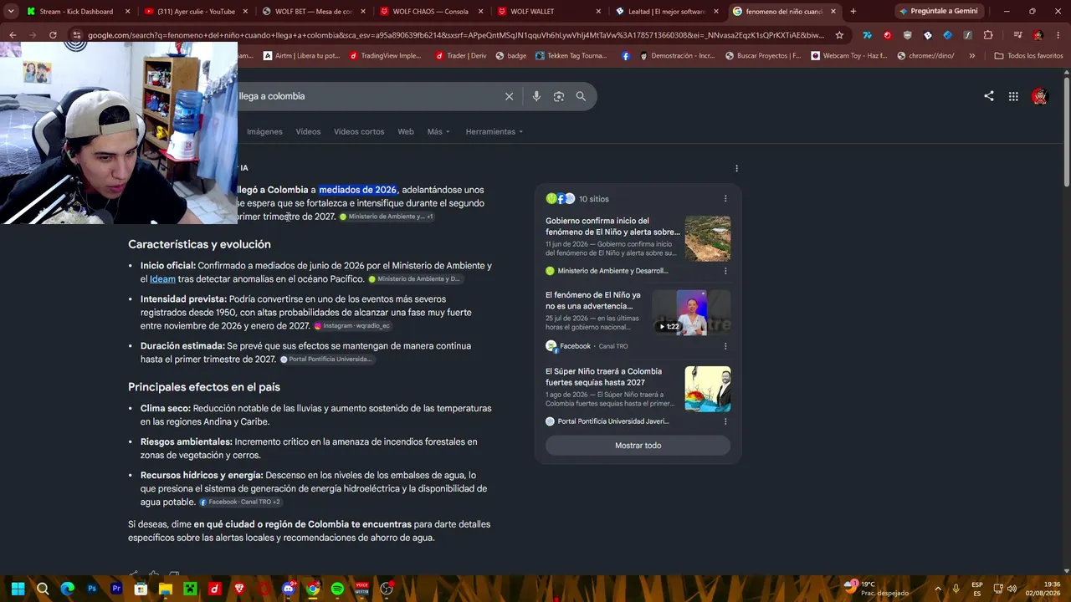Switch to Imágenes results tab

(264, 131)
